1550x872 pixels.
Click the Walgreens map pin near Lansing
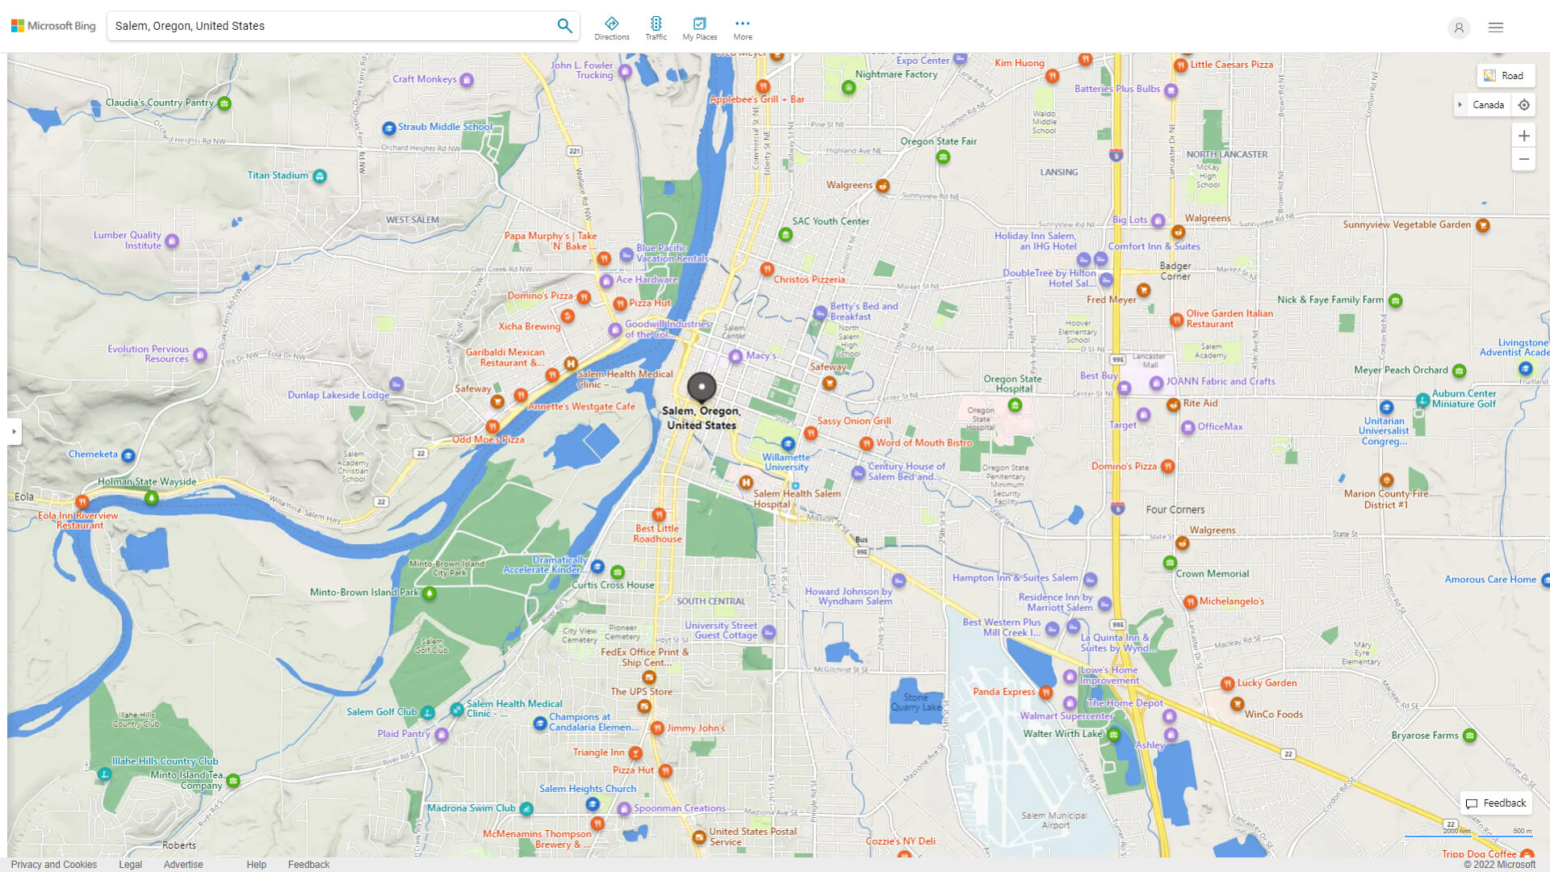(881, 186)
